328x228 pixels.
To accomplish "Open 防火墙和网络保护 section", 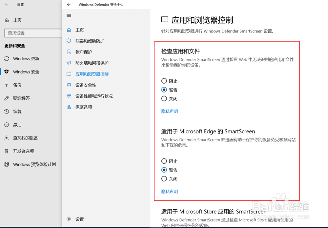I will point(92,63).
